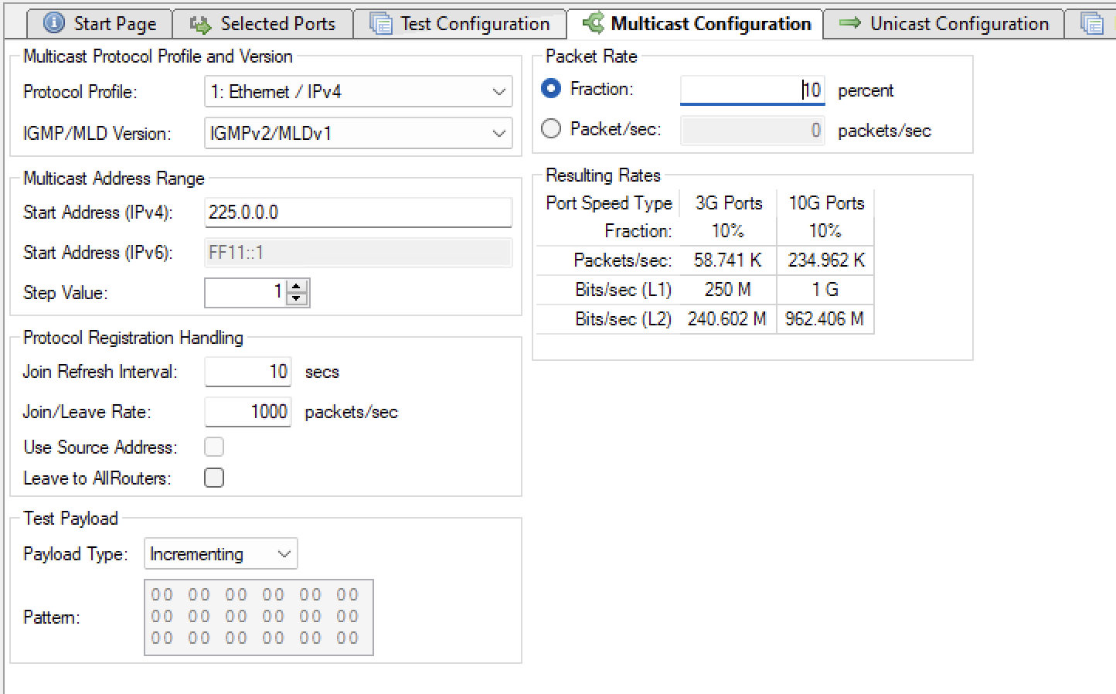Click the Join/Leave Rate field
The width and height of the screenshot is (1116, 694).
point(247,411)
